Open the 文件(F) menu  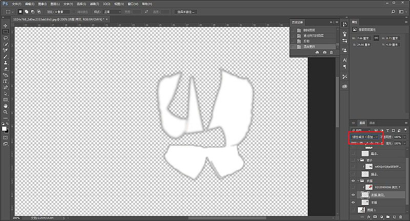point(16,4)
